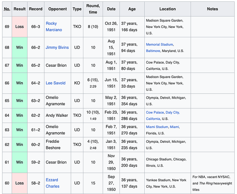Click the Location column header
The image size is (237, 194).
167,9
